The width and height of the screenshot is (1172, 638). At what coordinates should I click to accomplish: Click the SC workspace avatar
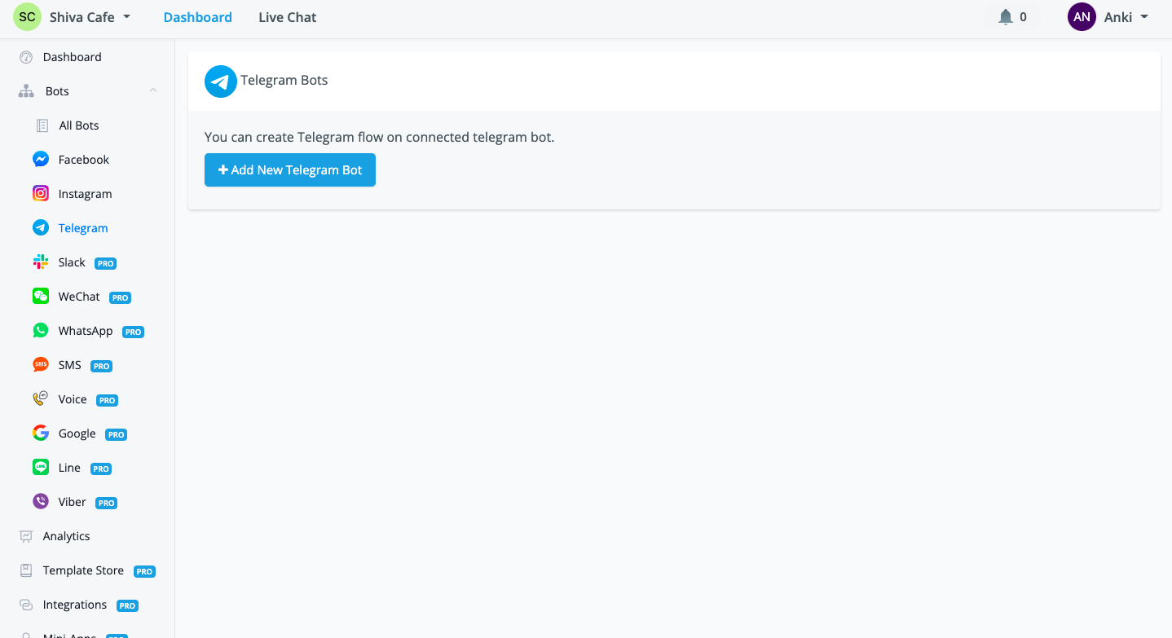click(x=27, y=17)
